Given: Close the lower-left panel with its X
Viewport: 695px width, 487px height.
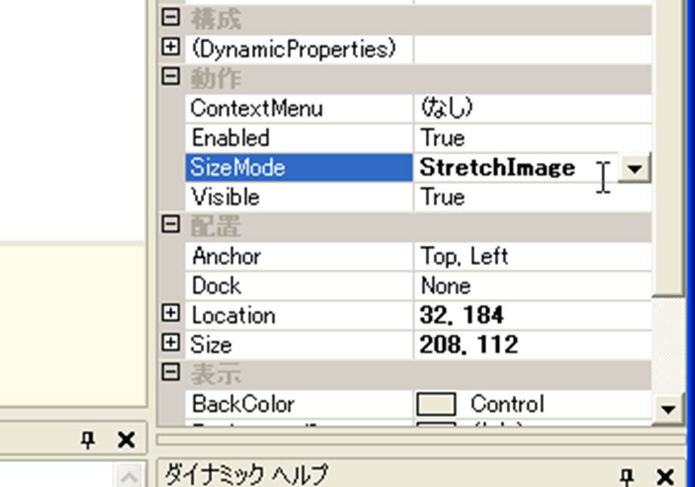Looking at the screenshot, I should 126,439.
